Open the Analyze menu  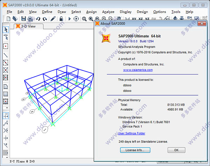coord(108,12)
